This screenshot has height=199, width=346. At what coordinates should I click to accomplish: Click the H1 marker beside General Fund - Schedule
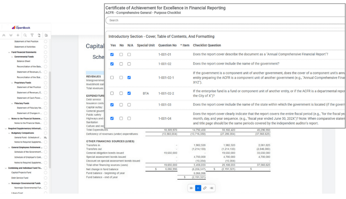(x=45, y=138)
